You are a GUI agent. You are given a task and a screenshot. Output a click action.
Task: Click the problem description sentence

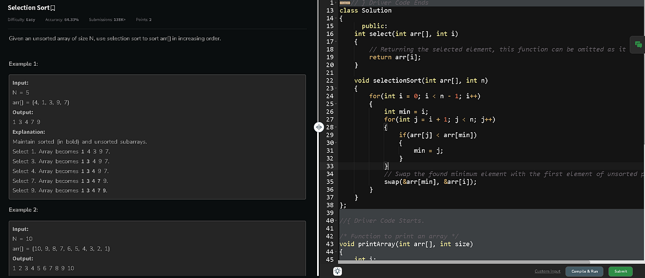pyautogui.click(x=115, y=39)
